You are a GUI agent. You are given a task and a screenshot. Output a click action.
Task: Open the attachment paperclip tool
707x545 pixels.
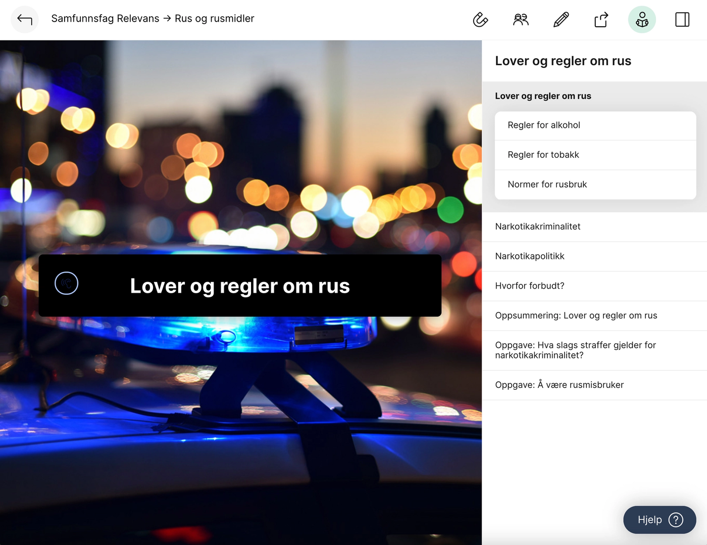tap(480, 19)
